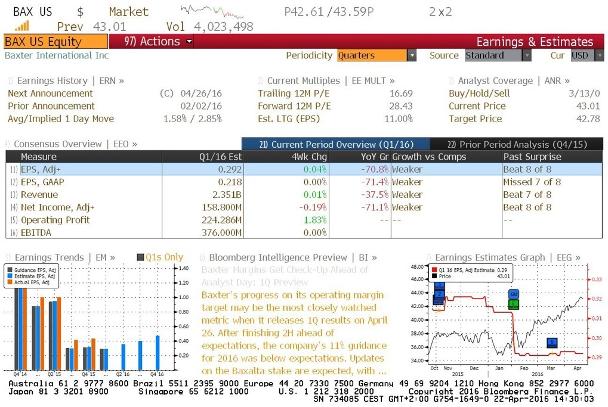Viewport: 608px width, 407px height.
Task: Click the Actual EPS orange legend square
Action: point(10,282)
